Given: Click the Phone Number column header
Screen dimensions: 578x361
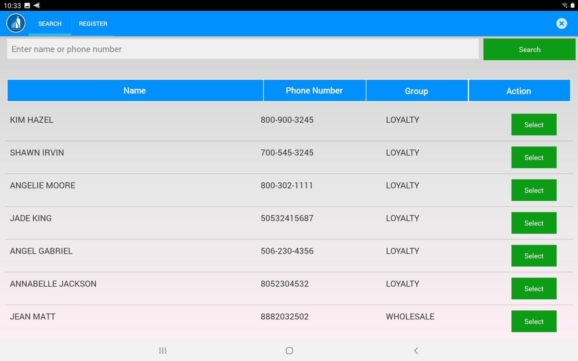Looking at the screenshot, I should [314, 90].
